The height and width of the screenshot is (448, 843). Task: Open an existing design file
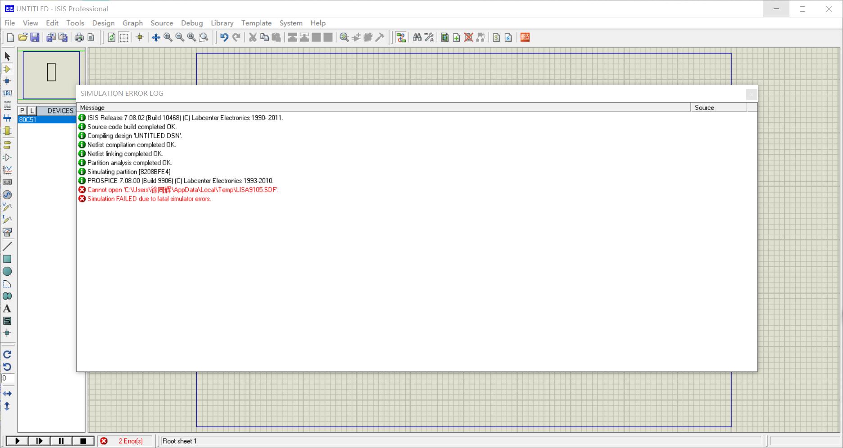[23, 37]
